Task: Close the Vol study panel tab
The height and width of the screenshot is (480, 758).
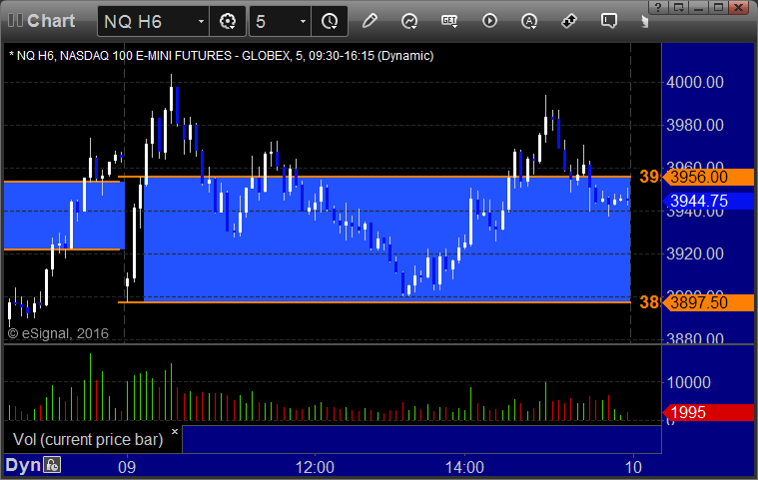Action: coord(175,431)
